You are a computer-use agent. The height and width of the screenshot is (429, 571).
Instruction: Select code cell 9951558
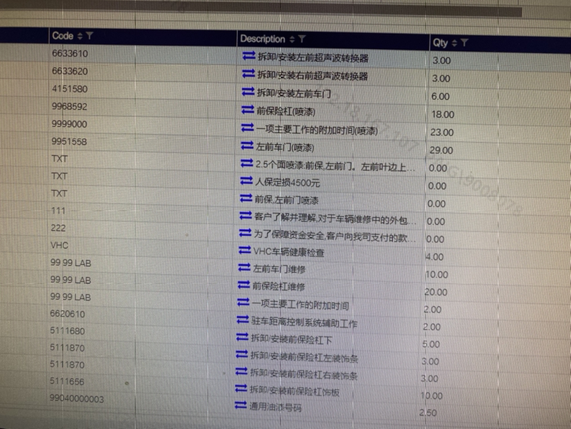point(69,141)
